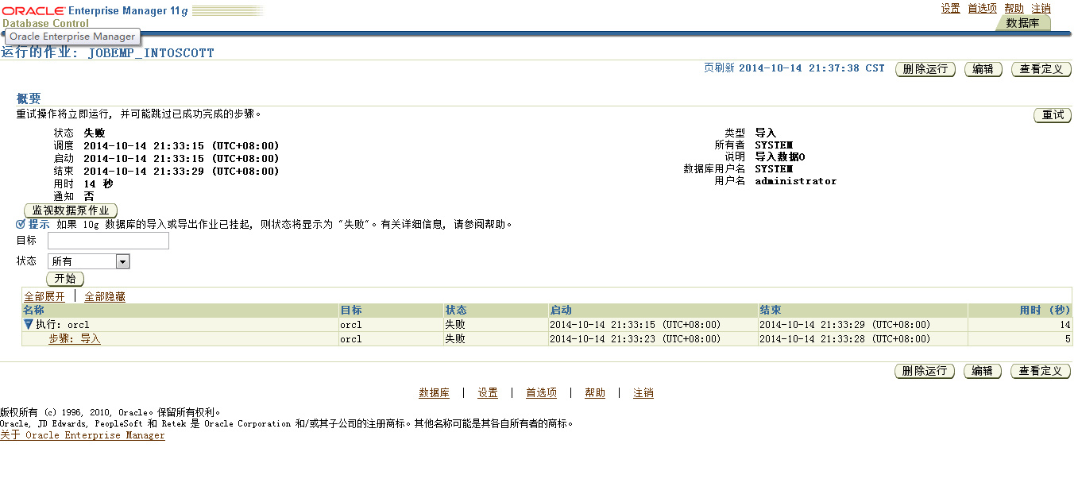
Task: Click the 页刷新 timestamp text
Action: pyautogui.click(x=794, y=68)
